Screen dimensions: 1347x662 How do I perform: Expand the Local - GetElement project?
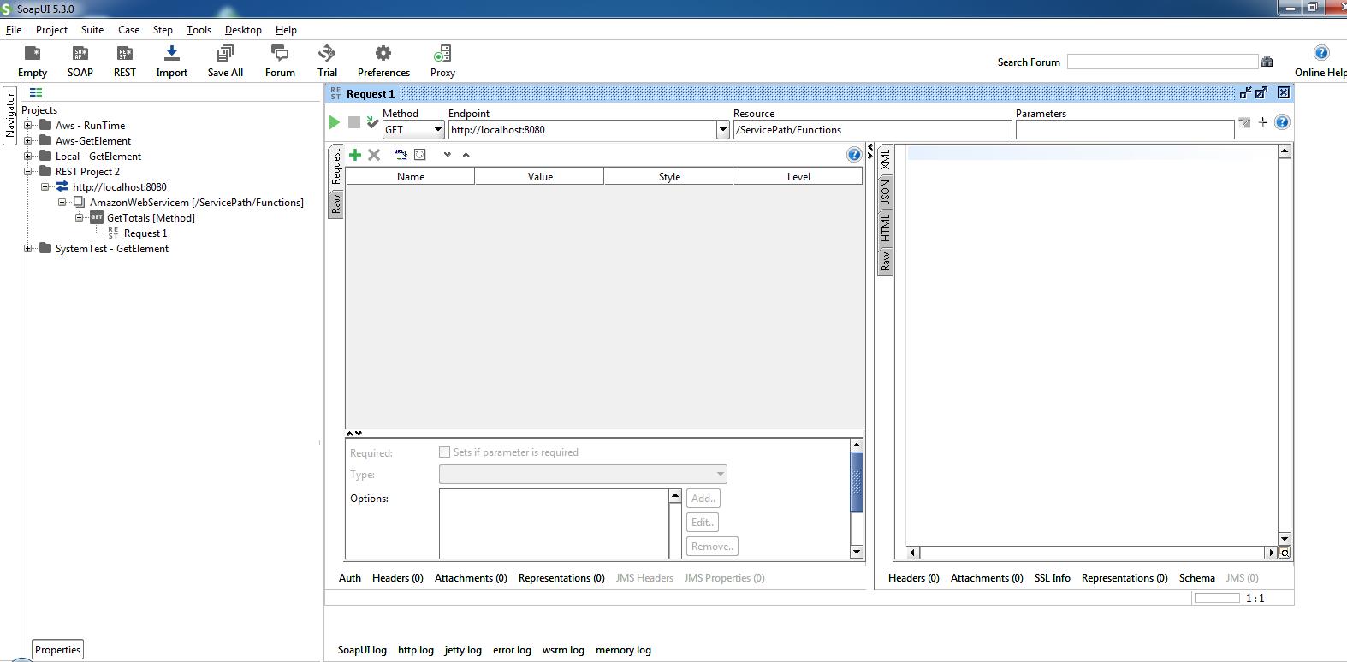[28, 157]
